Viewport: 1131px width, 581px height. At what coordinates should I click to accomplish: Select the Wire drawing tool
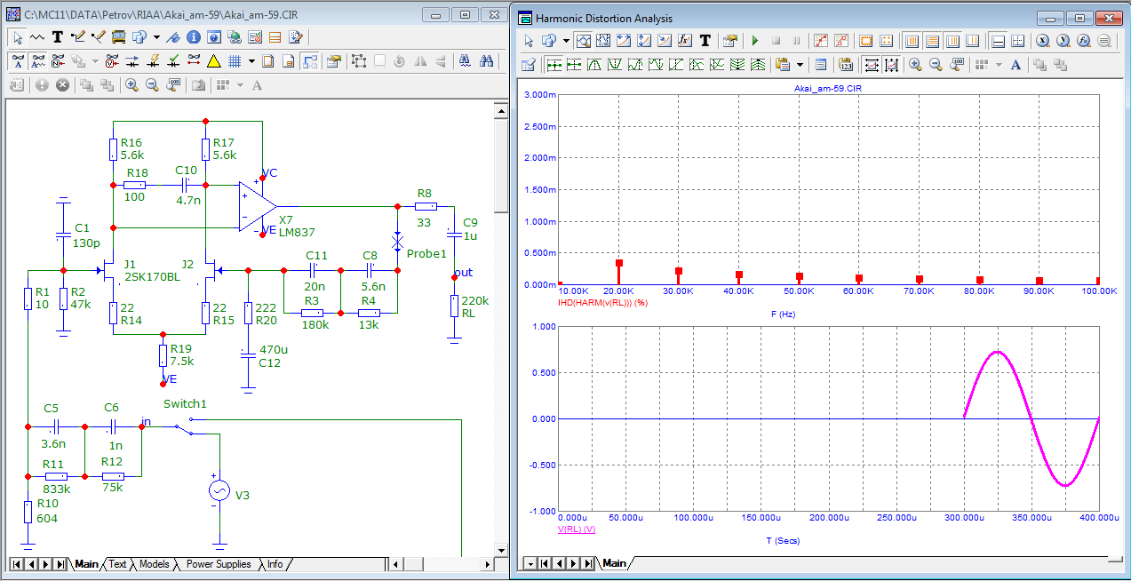coord(77,37)
